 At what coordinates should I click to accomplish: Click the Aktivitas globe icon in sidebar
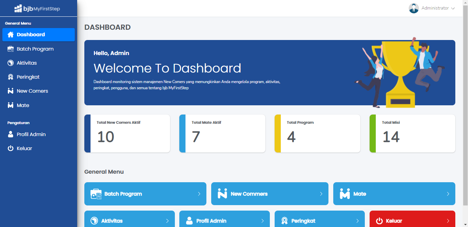click(11, 63)
